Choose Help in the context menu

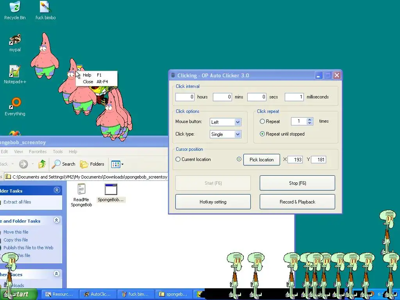(97, 75)
